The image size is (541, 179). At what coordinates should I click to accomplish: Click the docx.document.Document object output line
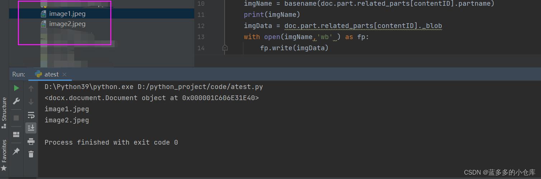click(152, 98)
